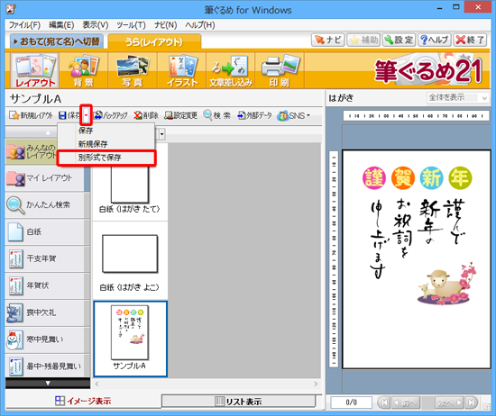Switch to おもて(宛て名)へ切替 tab

point(56,41)
